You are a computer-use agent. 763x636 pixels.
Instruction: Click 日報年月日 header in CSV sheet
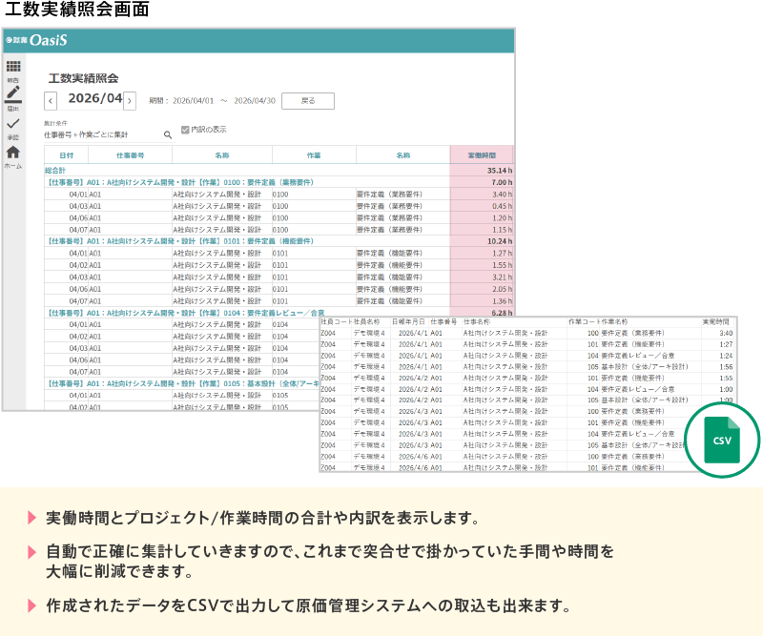click(408, 321)
